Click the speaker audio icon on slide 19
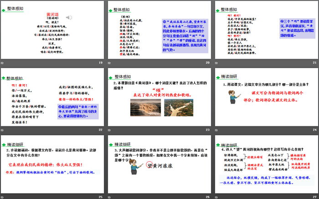 point(69,18)
